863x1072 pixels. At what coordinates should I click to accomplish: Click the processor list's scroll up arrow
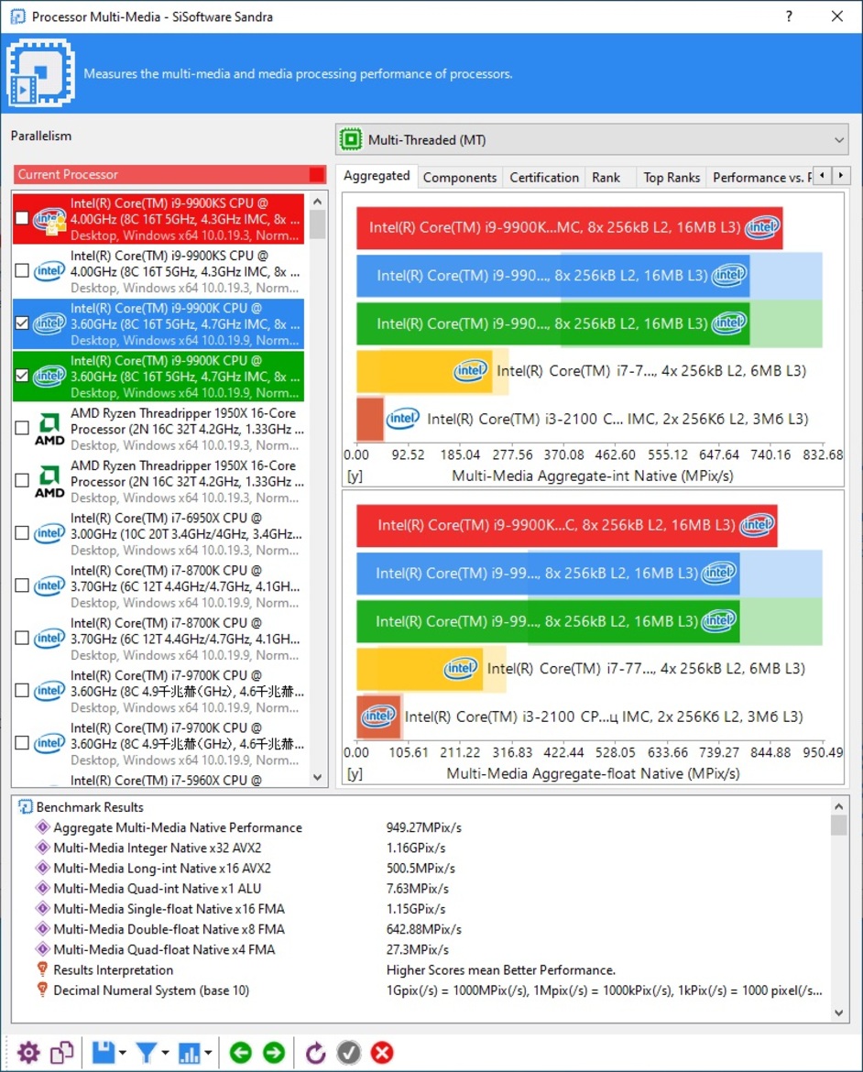[317, 201]
